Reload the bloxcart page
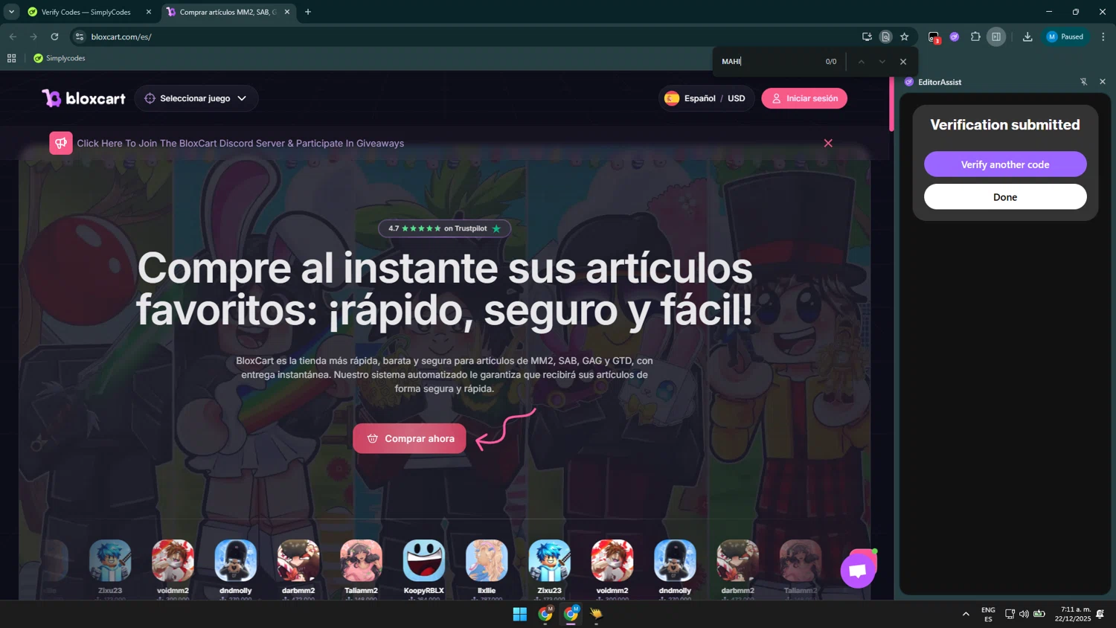1116x628 pixels. coord(54,36)
